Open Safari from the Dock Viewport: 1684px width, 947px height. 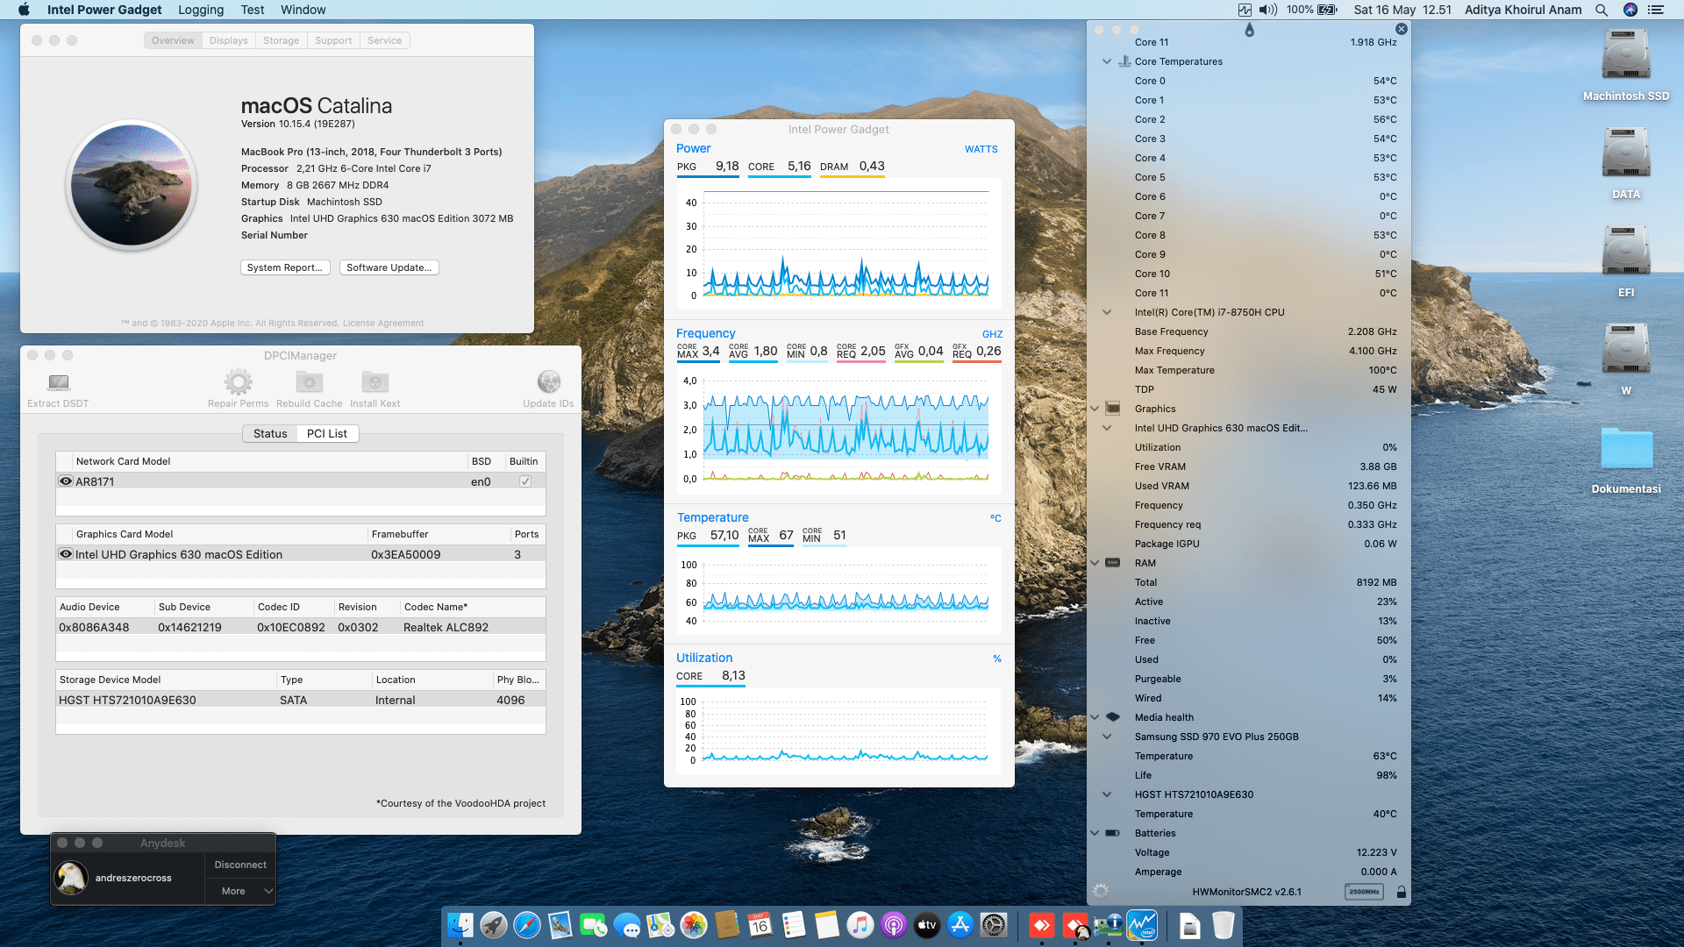coord(526,925)
